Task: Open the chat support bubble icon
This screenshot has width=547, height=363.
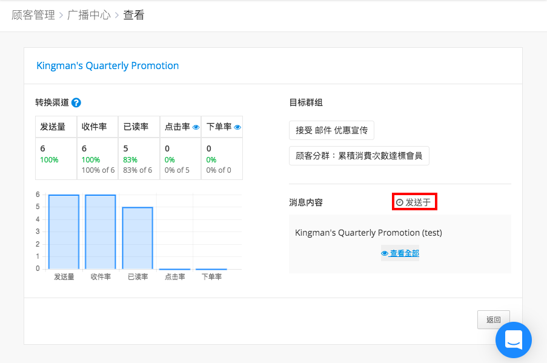Action: (514, 339)
